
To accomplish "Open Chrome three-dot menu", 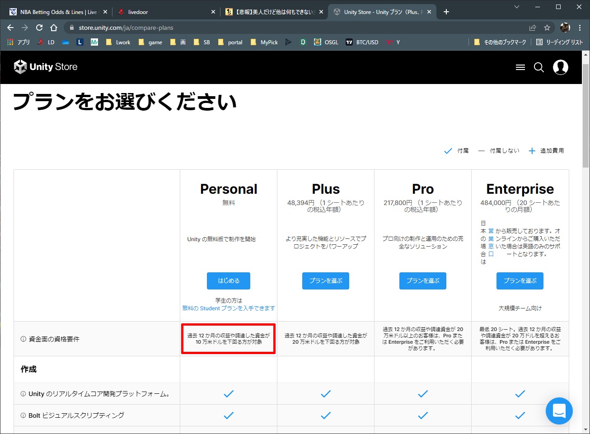I will [580, 28].
